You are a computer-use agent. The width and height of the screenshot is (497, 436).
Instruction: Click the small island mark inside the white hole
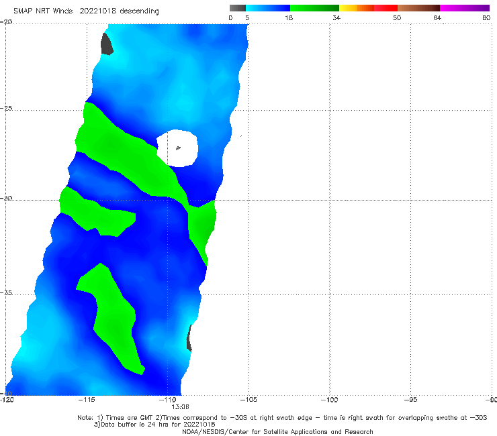coord(178,148)
